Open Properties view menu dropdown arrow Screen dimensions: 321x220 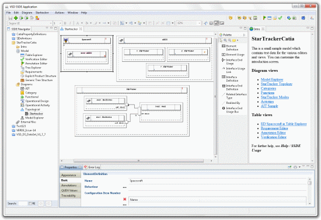click(299, 167)
